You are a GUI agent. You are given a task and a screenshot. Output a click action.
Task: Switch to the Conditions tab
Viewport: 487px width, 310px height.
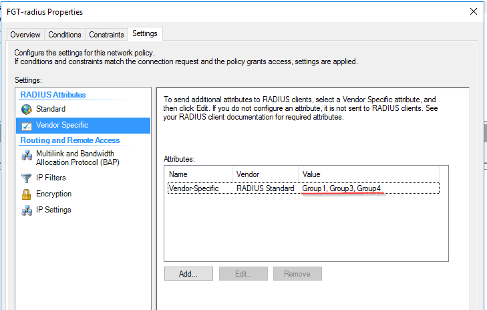tap(65, 35)
